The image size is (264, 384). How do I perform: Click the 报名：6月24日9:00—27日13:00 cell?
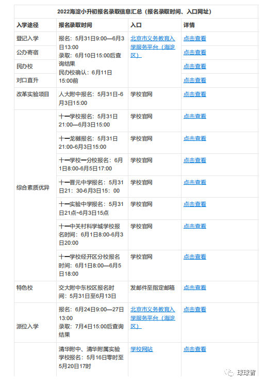pyautogui.click(x=91, y=322)
